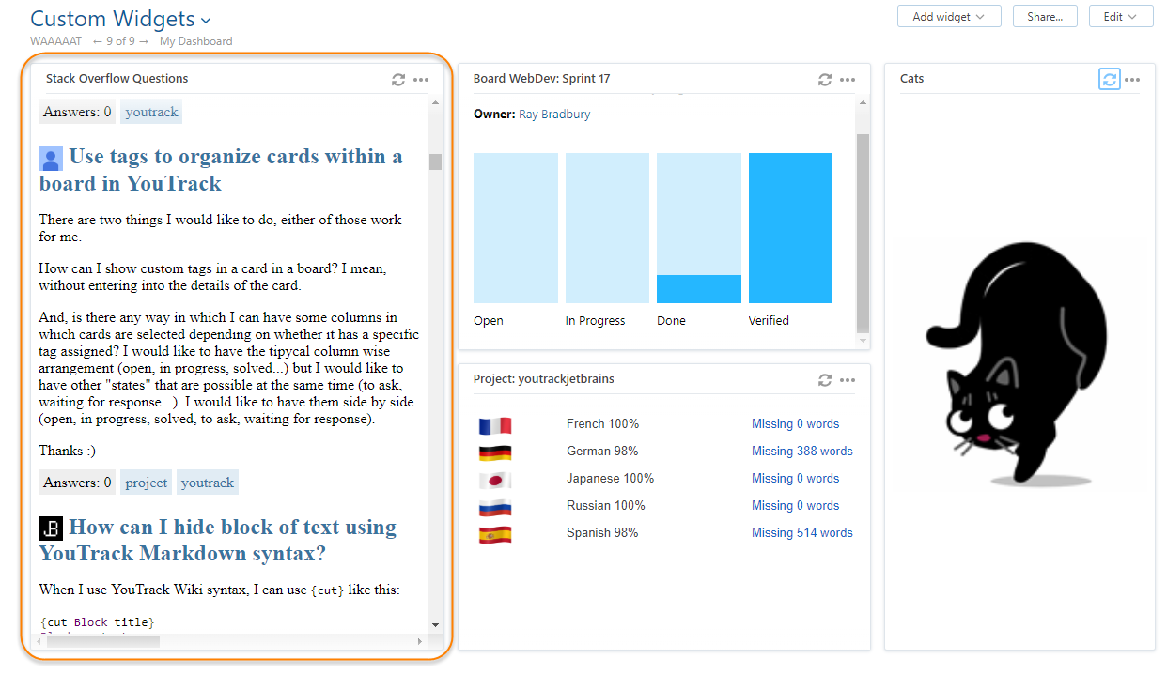Click the Done column bar in chart

(x=699, y=228)
